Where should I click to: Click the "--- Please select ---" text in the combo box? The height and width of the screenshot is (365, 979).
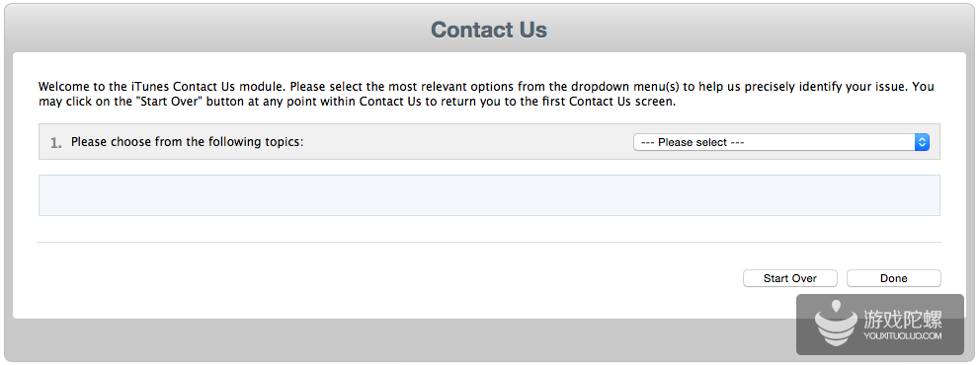point(693,142)
